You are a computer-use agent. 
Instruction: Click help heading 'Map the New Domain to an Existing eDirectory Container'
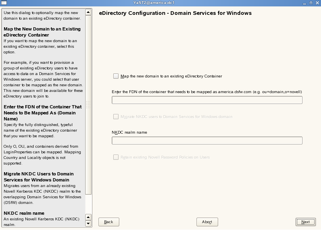click(42, 32)
